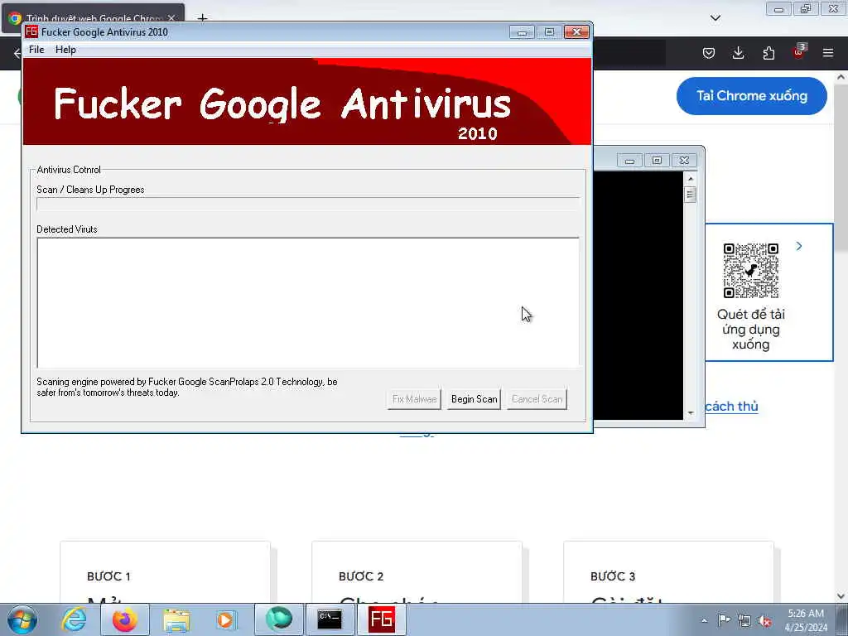Switch to FG antivirus on taskbar
Viewport: 848px width, 636px height.
pos(381,619)
